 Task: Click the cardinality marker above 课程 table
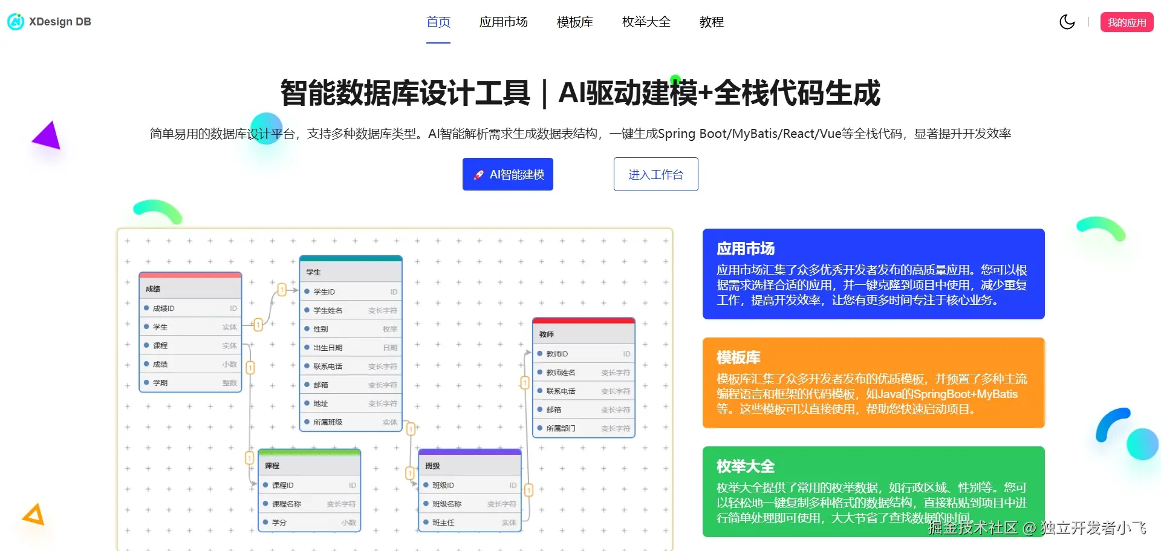(x=250, y=457)
